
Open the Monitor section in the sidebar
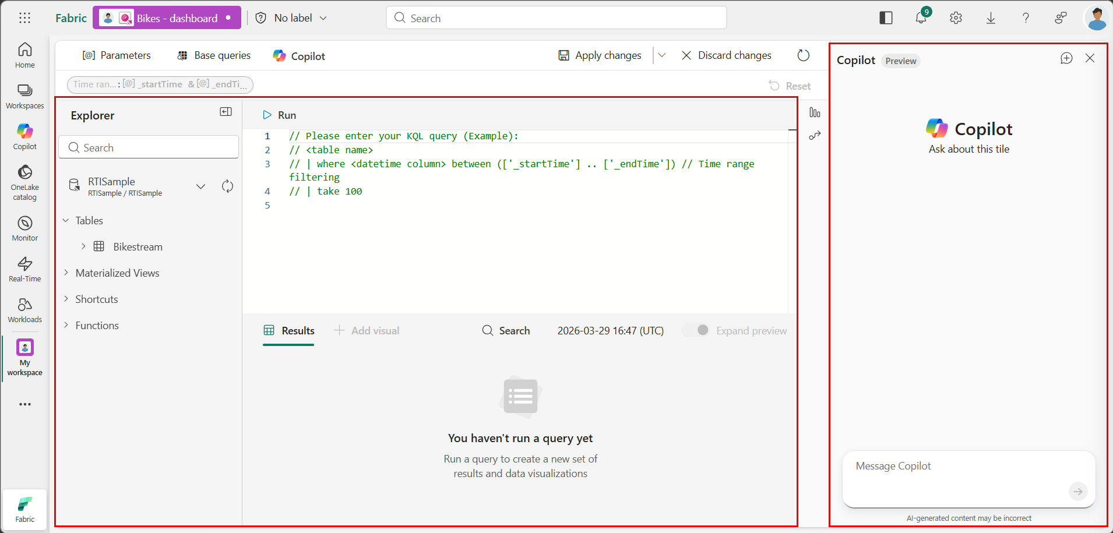[24, 227]
